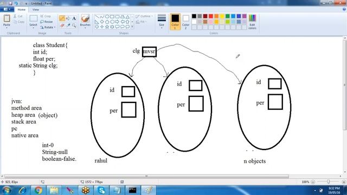Screen dimensions: 347x195
Task: Click the Resize button
Action: (x=47, y=22)
